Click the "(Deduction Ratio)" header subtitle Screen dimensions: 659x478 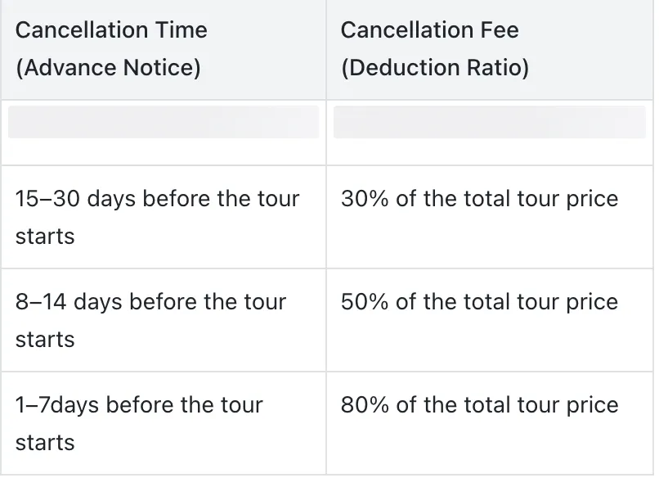point(434,68)
